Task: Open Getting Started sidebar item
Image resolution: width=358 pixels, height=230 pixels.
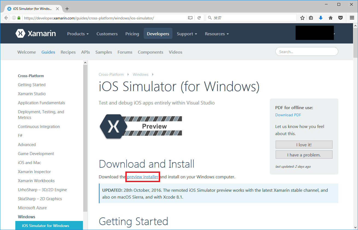Action: 32,85
